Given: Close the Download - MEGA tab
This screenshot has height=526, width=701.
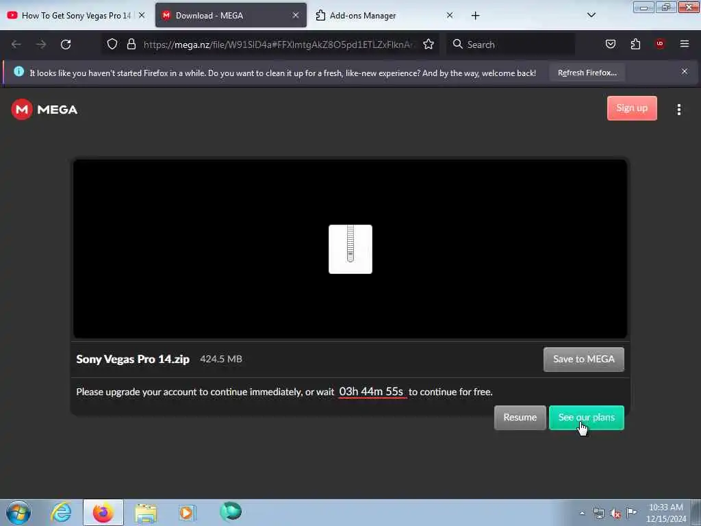Looking at the screenshot, I should click(296, 15).
